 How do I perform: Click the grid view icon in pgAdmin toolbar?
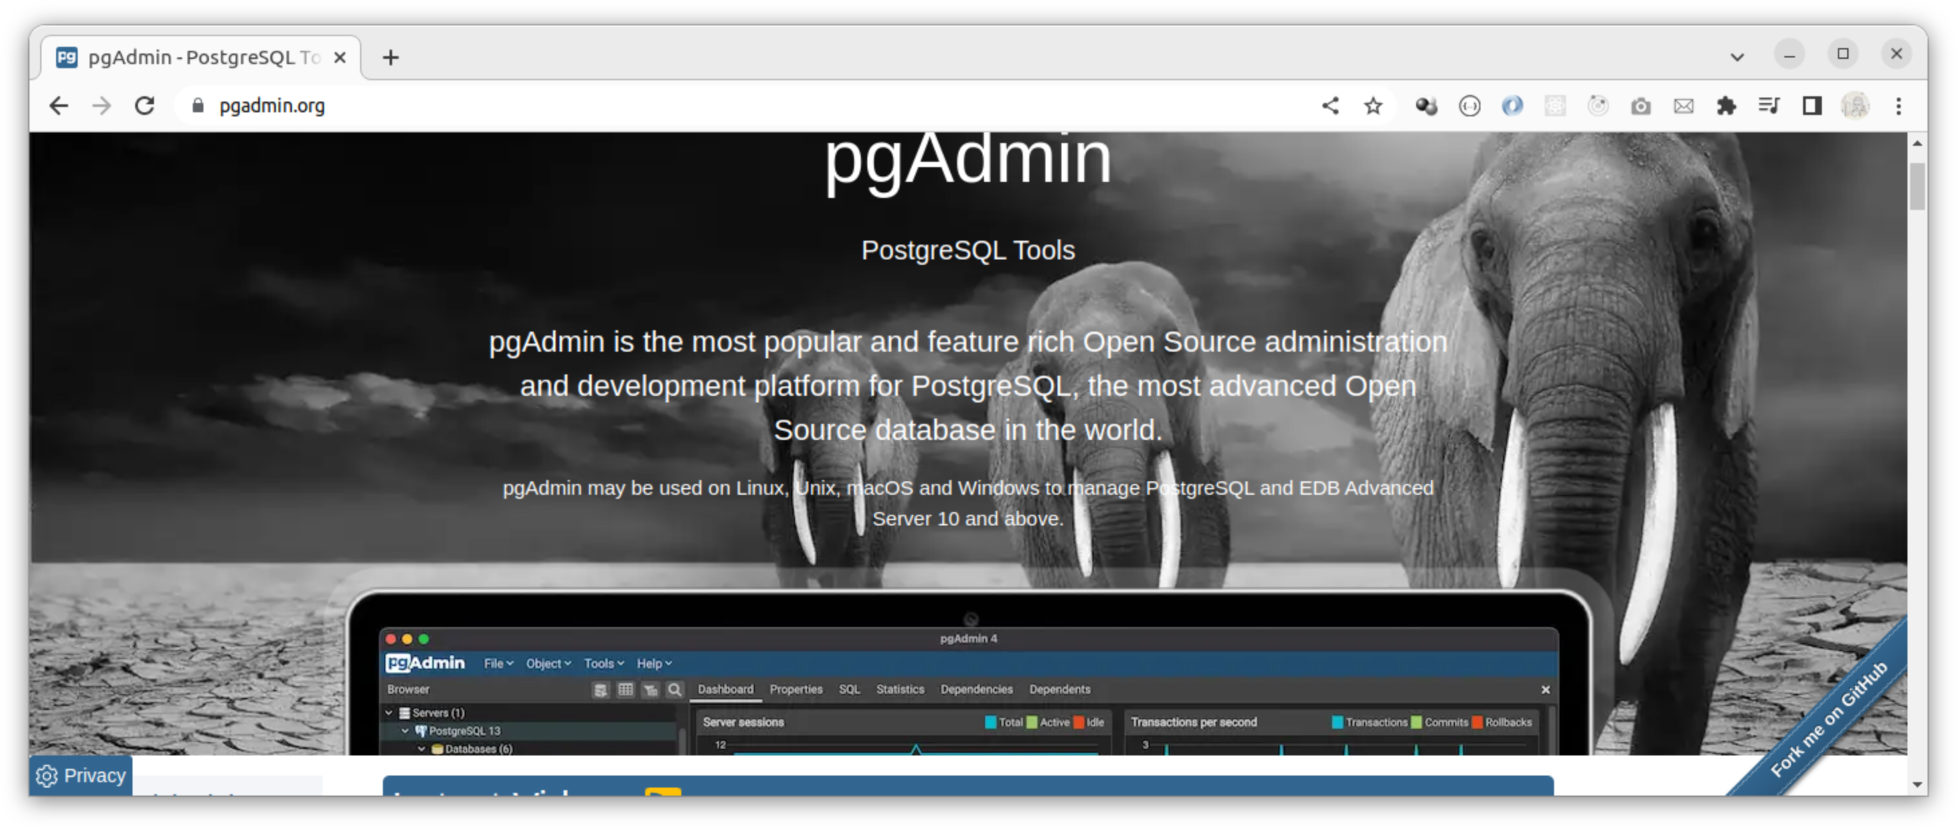coord(626,689)
